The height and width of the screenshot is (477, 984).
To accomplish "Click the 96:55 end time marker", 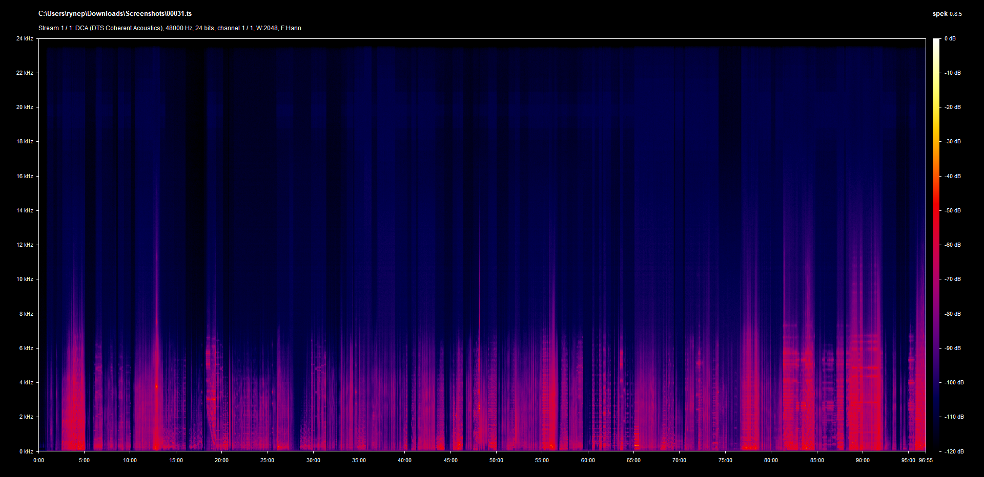I will coord(926,460).
